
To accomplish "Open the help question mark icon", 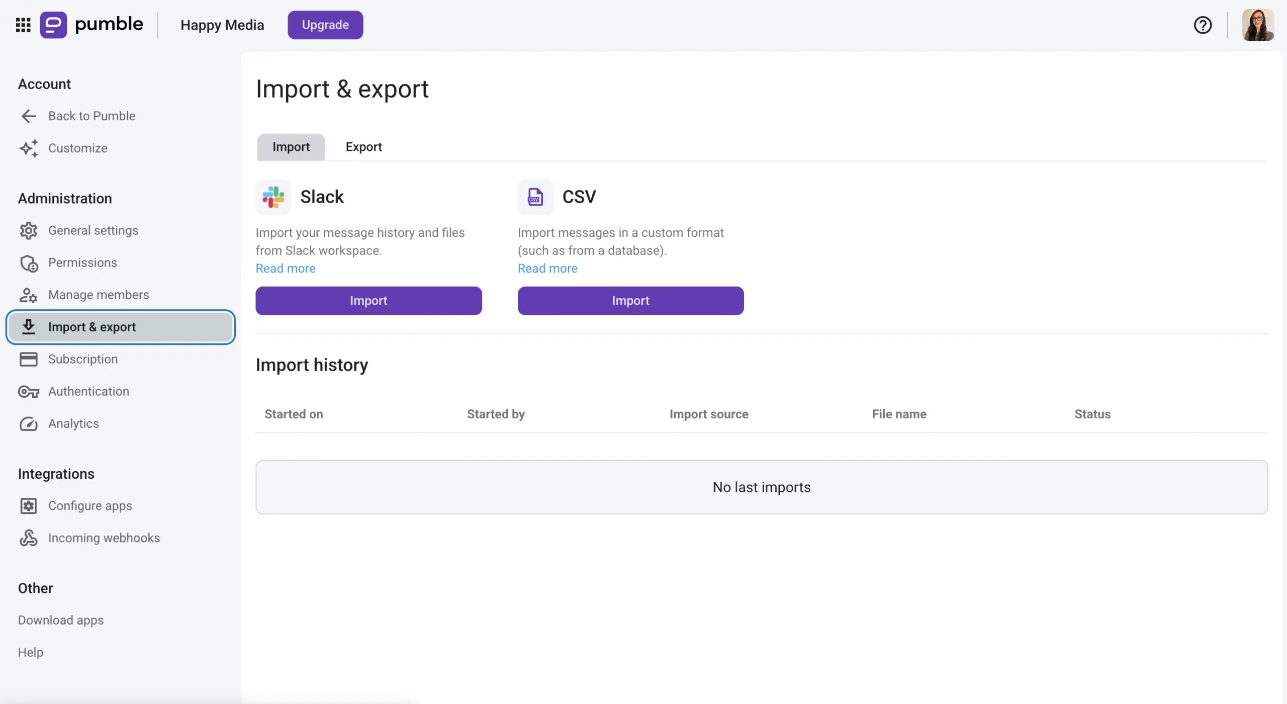I will (x=1203, y=25).
